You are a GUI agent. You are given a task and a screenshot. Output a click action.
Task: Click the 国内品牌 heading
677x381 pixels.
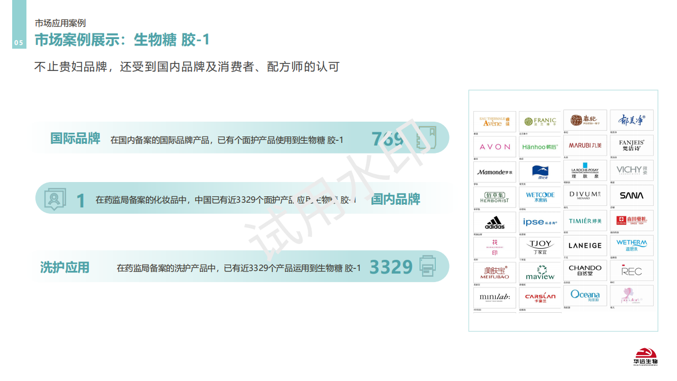(395, 199)
